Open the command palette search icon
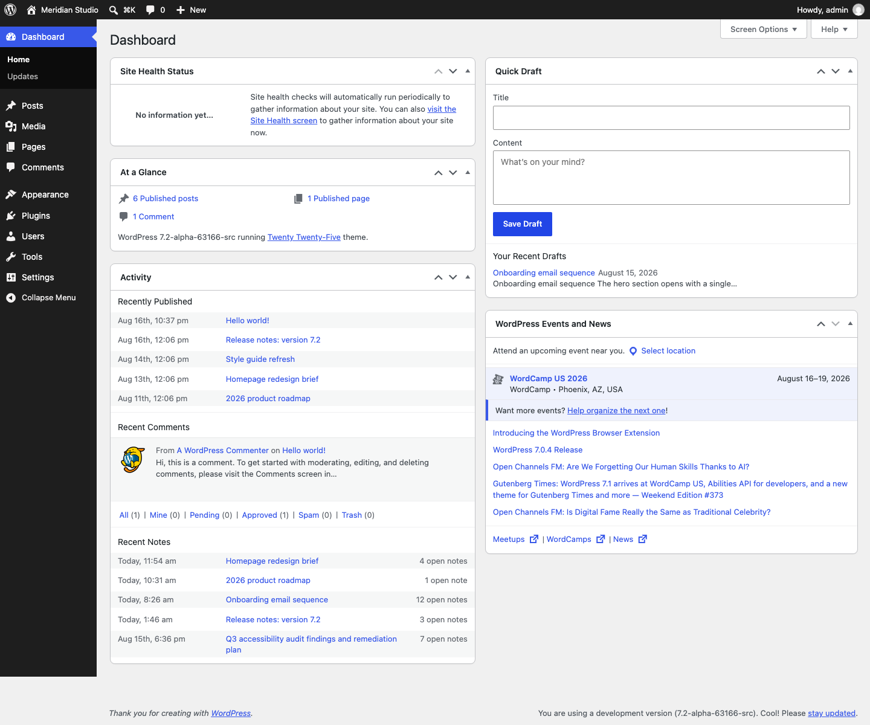The width and height of the screenshot is (870, 725). click(x=114, y=10)
